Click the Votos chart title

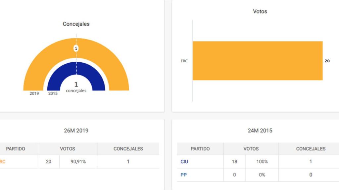pyautogui.click(x=260, y=11)
